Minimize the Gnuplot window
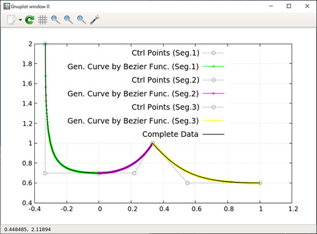The height and width of the screenshot is (234, 317). (271, 6)
